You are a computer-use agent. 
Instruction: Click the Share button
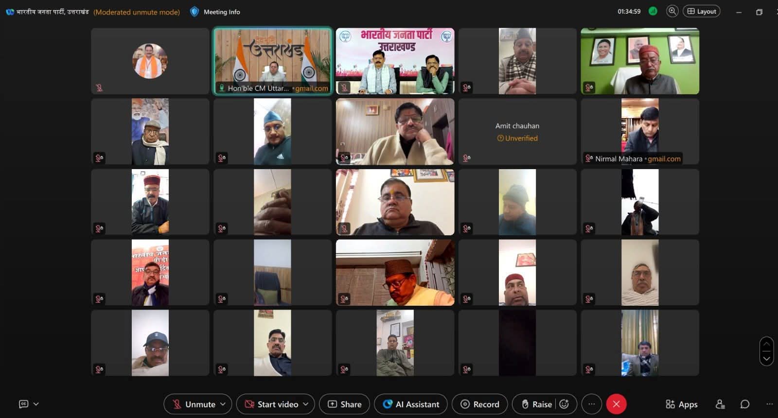point(344,404)
